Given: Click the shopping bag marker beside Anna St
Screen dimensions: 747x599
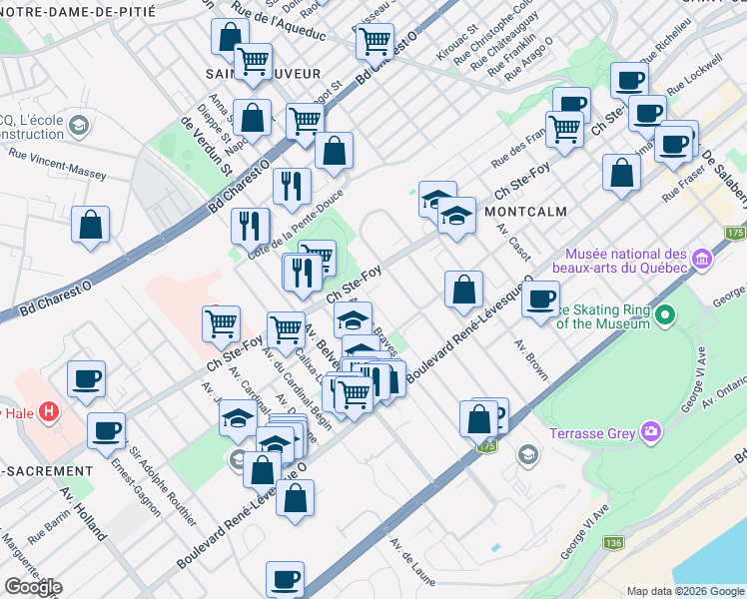Looking at the screenshot, I should tap(252, 118).
